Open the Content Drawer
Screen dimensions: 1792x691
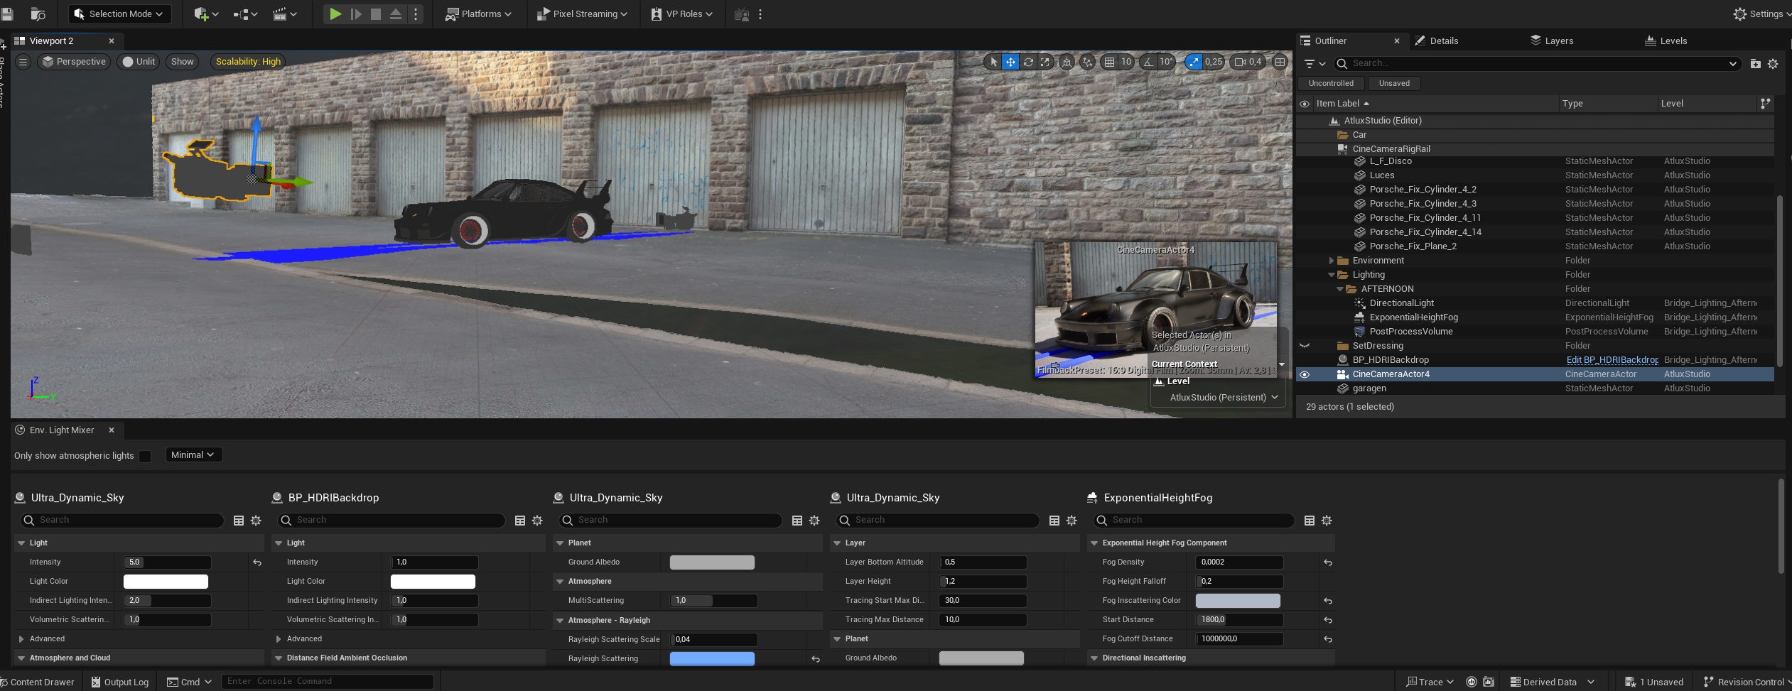[x=38, y=682]
